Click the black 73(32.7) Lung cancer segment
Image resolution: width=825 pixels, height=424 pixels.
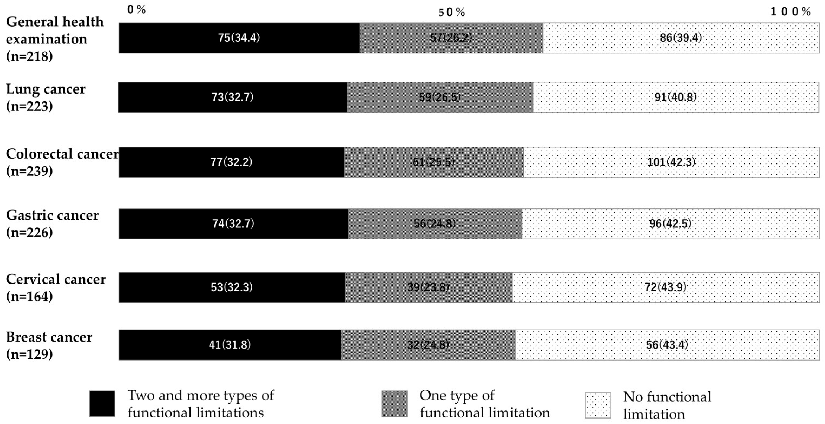tap(233, 97)
